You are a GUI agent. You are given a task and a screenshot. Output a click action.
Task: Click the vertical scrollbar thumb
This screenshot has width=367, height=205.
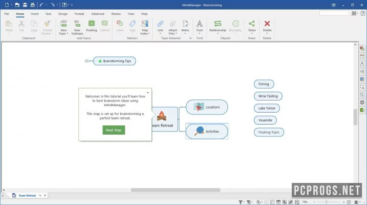click(x=355, y=117)
